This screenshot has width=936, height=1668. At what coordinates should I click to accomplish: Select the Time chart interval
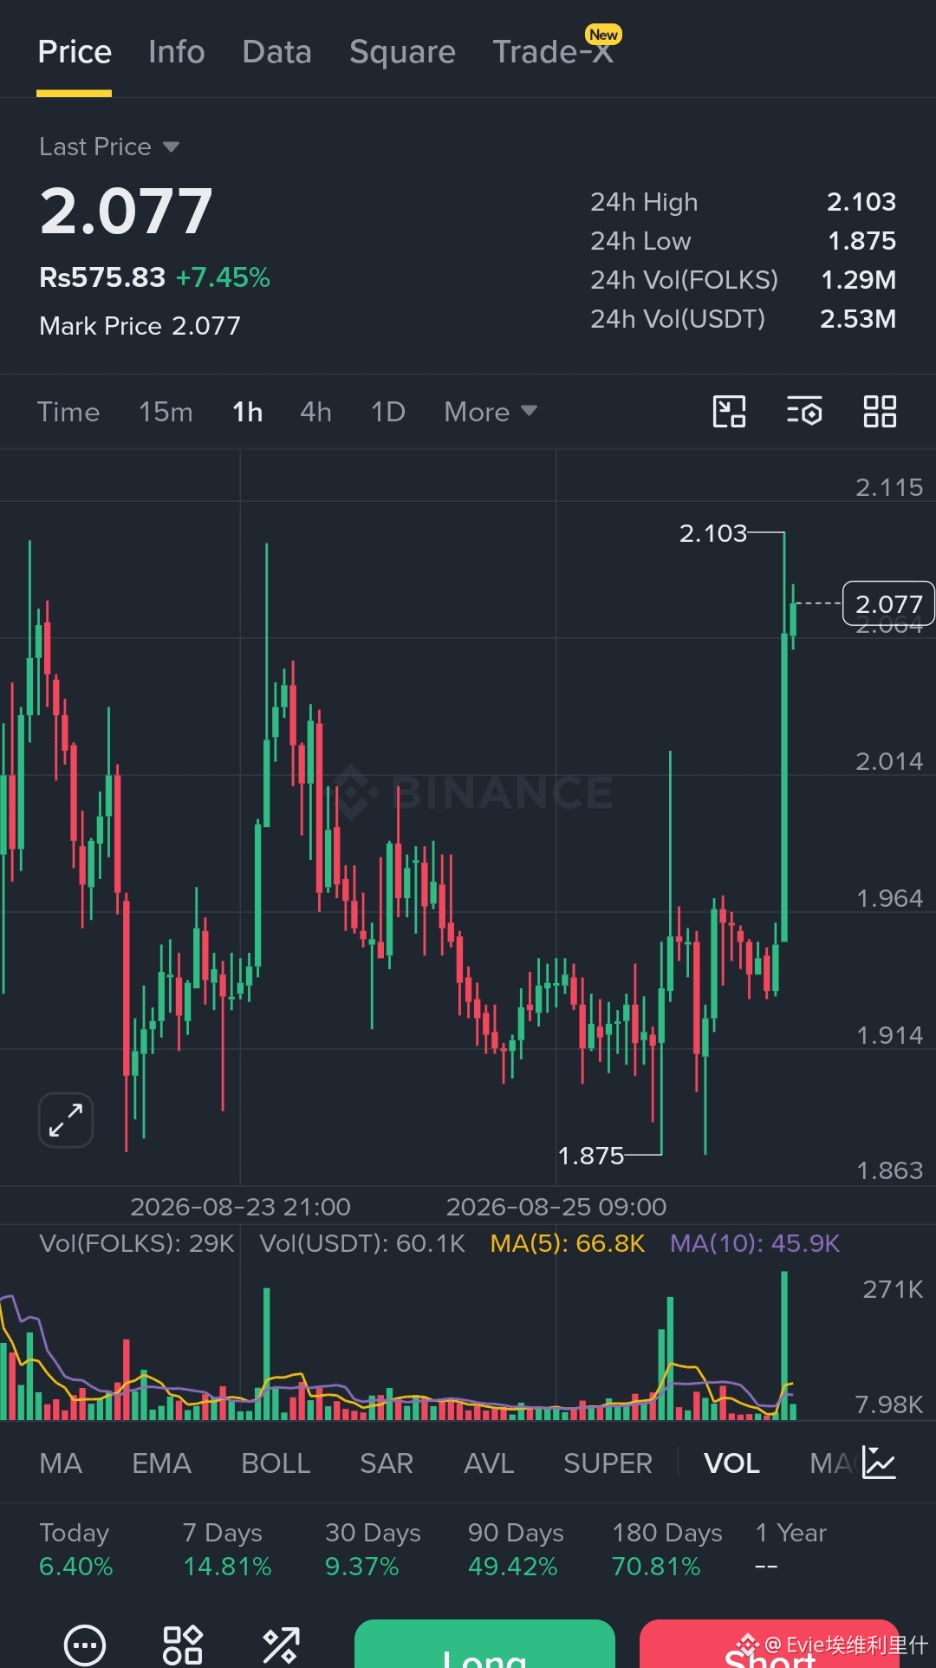[x=68, y=412]
